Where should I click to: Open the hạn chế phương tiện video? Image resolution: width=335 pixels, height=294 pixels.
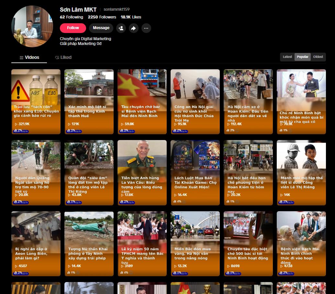point(248,173)
